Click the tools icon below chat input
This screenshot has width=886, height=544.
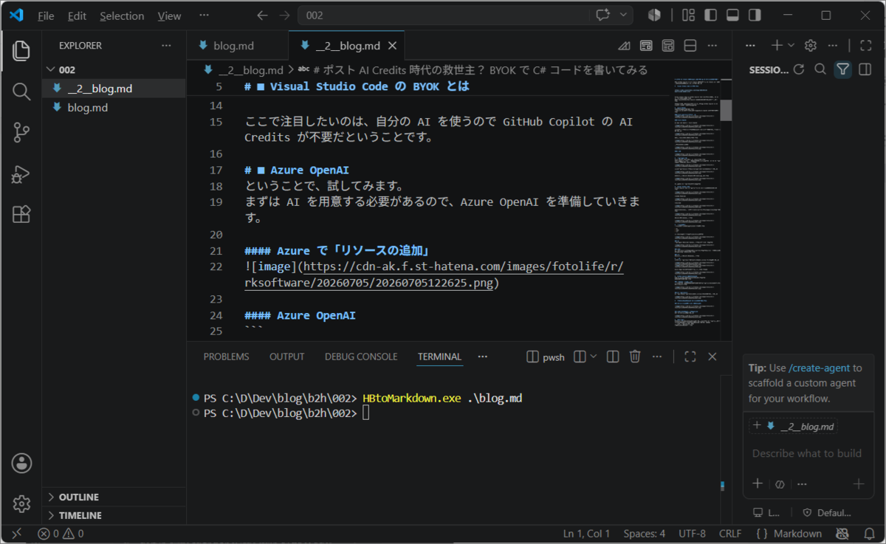pyautogui.click(x=779, y=484)
